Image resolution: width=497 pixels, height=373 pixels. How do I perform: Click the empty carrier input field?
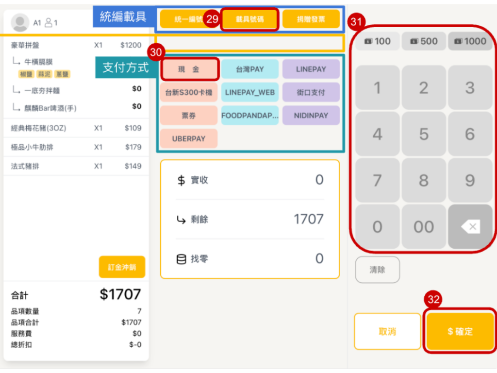pyautogui.click(x=250, y=43)
